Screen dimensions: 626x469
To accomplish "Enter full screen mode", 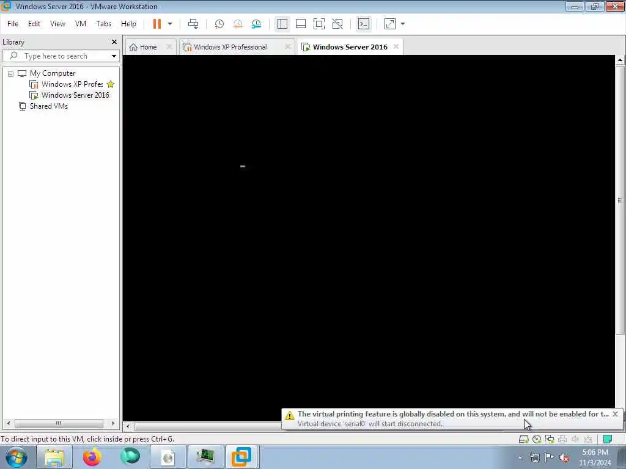I will click(x=319, y=24).
